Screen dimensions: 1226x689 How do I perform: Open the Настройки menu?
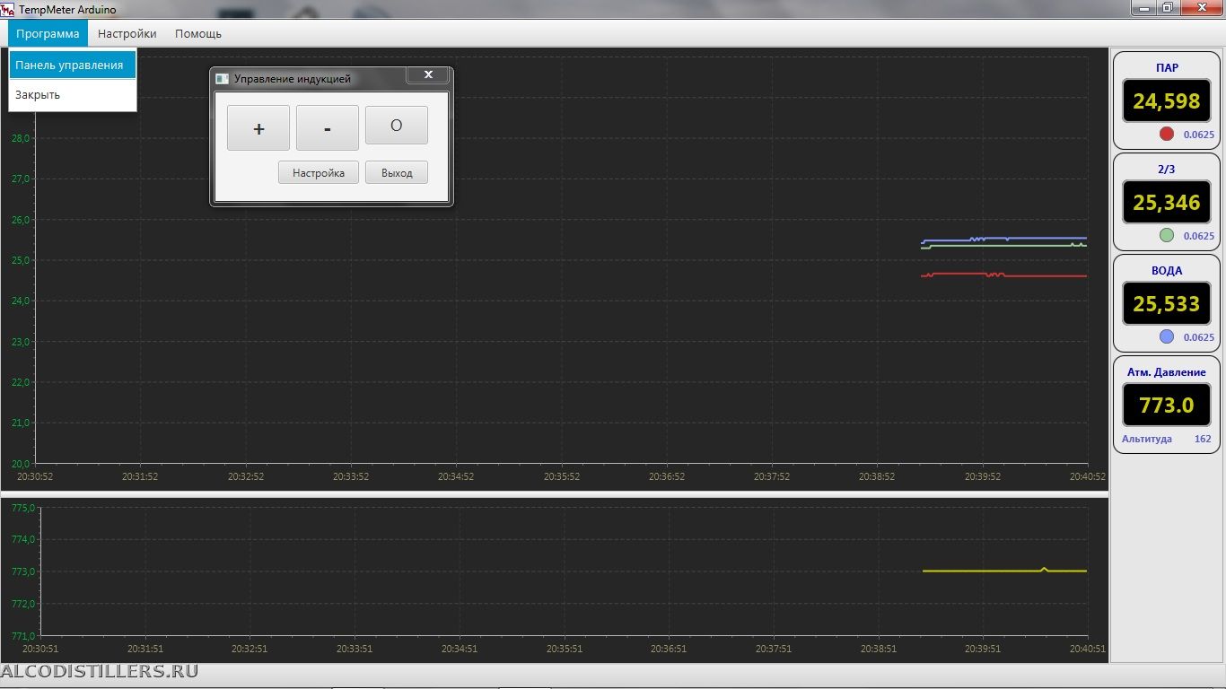pos(127,34)
